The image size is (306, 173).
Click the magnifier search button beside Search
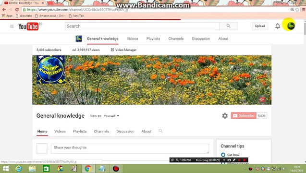[228, 26]
